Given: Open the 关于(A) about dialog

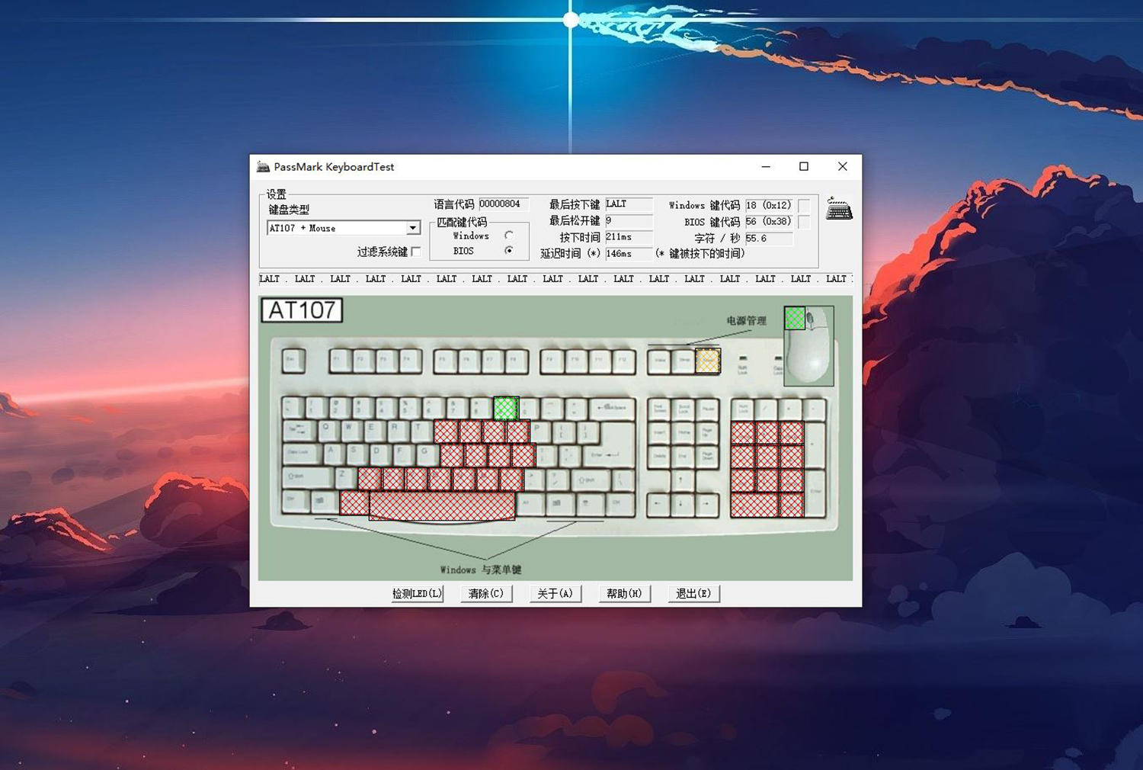Looking at the screenshot, I should pos(555,593).
